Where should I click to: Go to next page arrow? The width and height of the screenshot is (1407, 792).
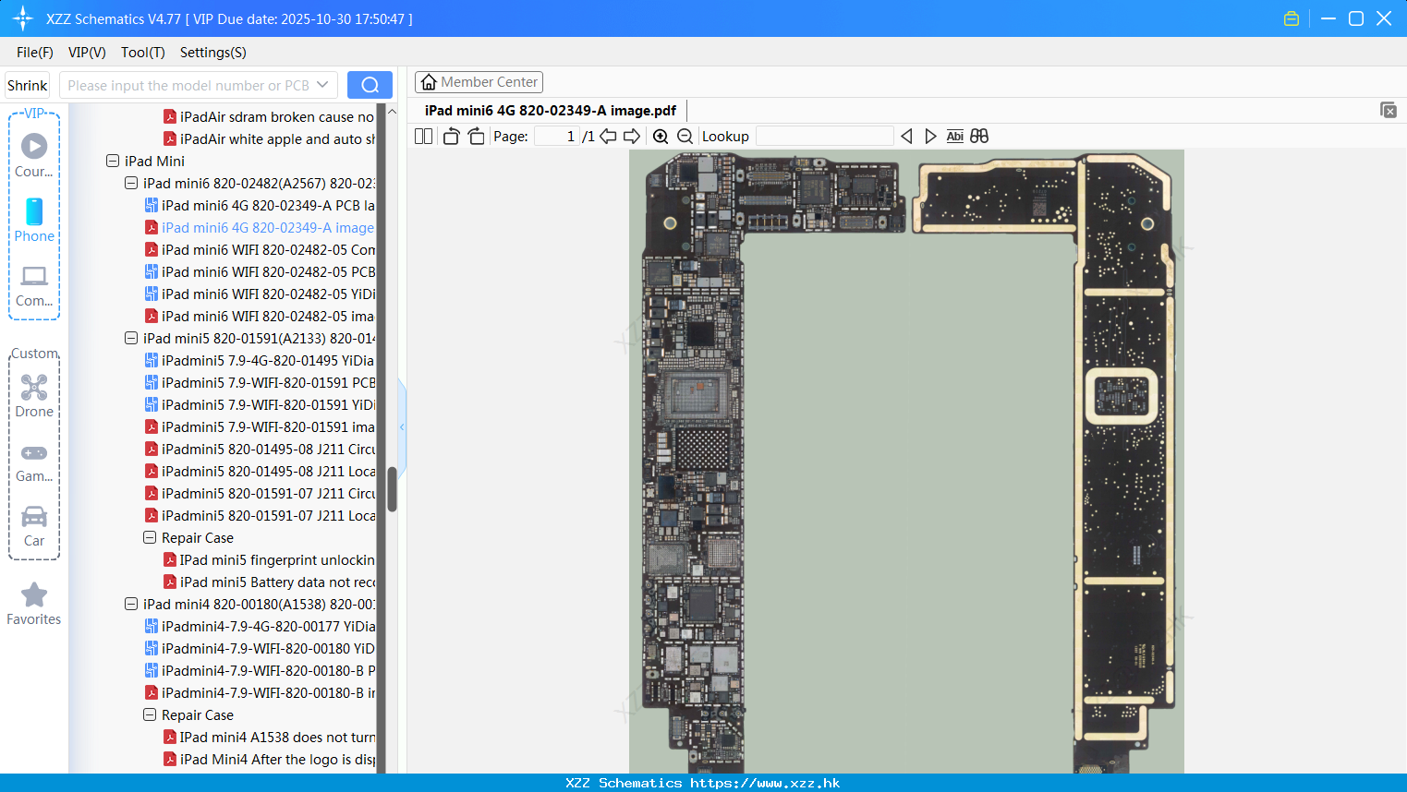click(632, 136)
